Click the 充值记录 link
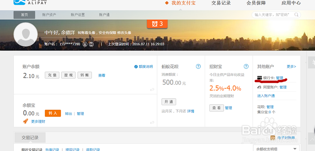 pyautogui.click(x=52, y=150)
